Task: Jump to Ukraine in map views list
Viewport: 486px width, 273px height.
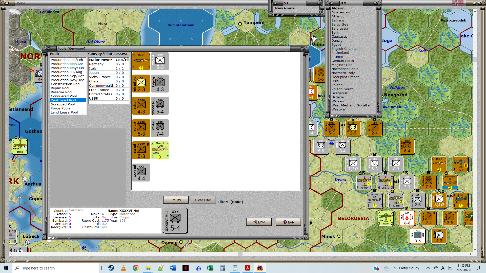Action: [x=338, y=97]
